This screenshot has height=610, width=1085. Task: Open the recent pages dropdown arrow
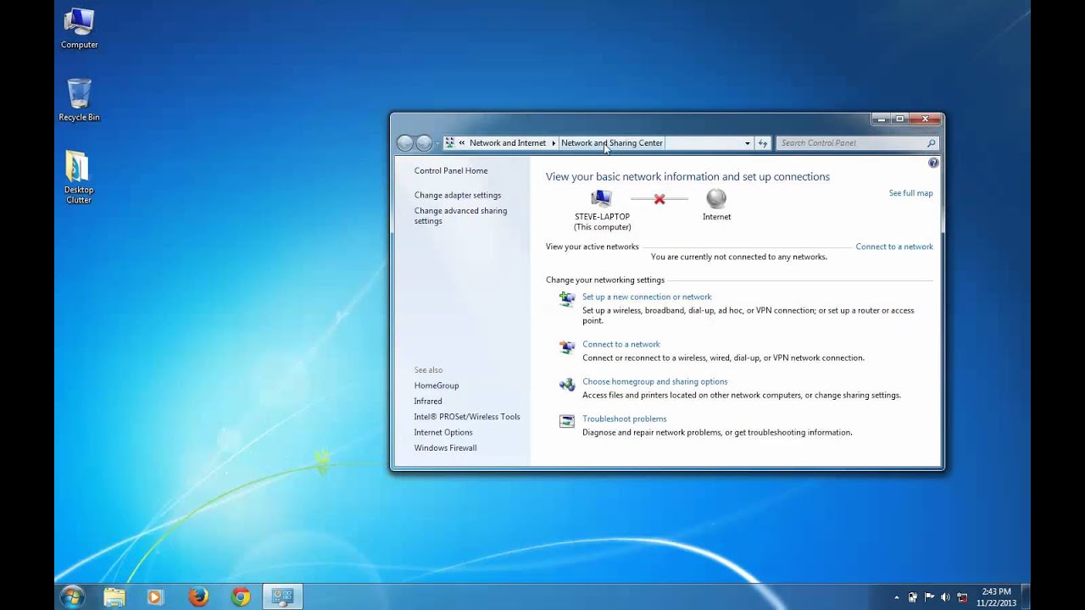[437, 143]
